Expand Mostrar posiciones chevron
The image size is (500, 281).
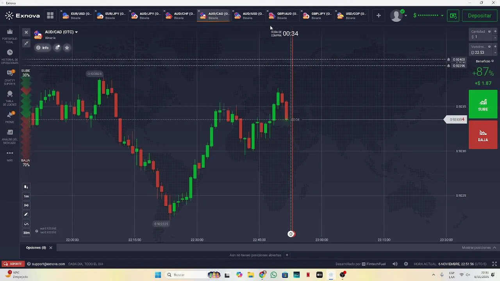(x=495, y=247)
